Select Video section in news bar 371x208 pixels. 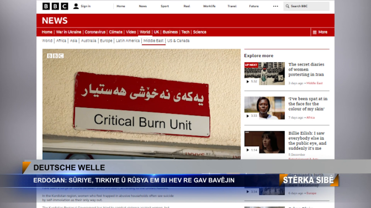click(131, 32)
